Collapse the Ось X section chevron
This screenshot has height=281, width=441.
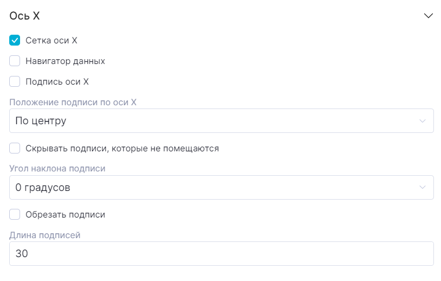428,16
